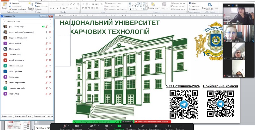Open the Shape Effects (Эффекты фигур) menu
Viewport: 255px width, 130px height.
[x=179, y=9]
